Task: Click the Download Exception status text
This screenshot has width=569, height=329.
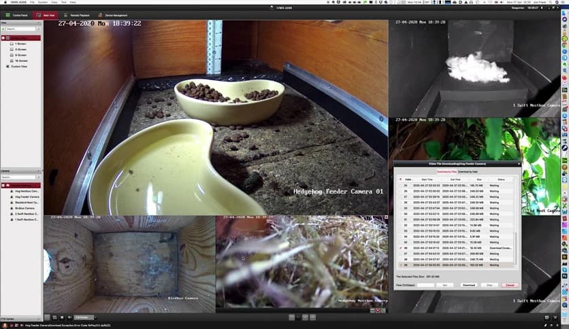Action: pyautogui.click(x=500, y=248)
